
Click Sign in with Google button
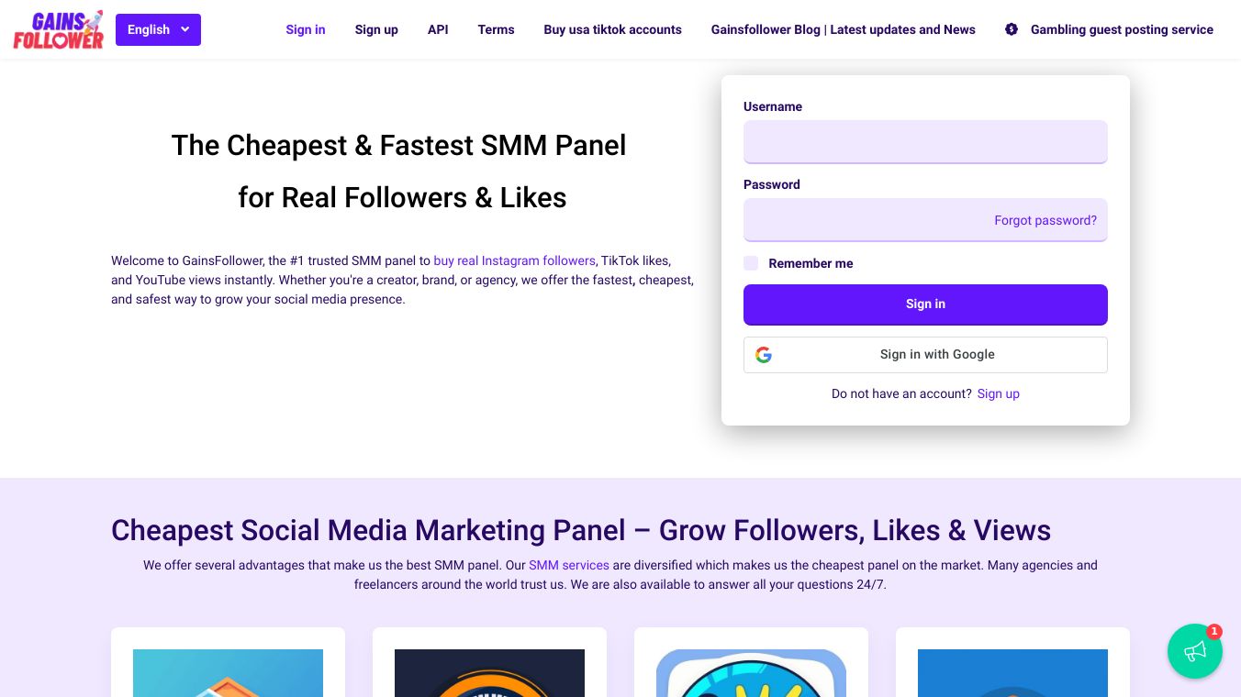[925, 355]
